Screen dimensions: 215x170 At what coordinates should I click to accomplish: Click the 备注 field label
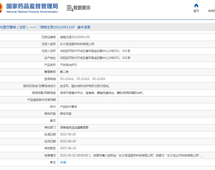pyautogui.click(x=53, y=121)
